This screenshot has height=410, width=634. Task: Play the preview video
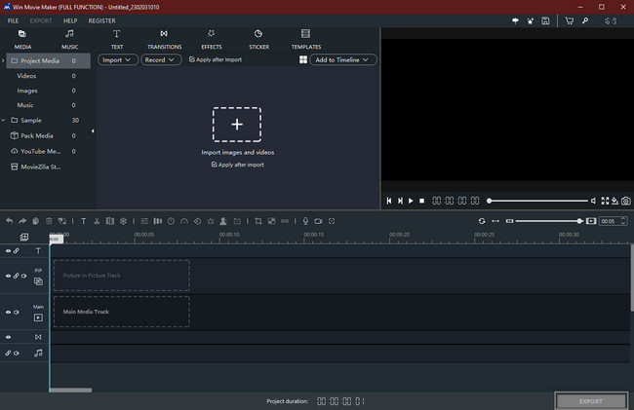pyautogui.click(x=411, y=201)
